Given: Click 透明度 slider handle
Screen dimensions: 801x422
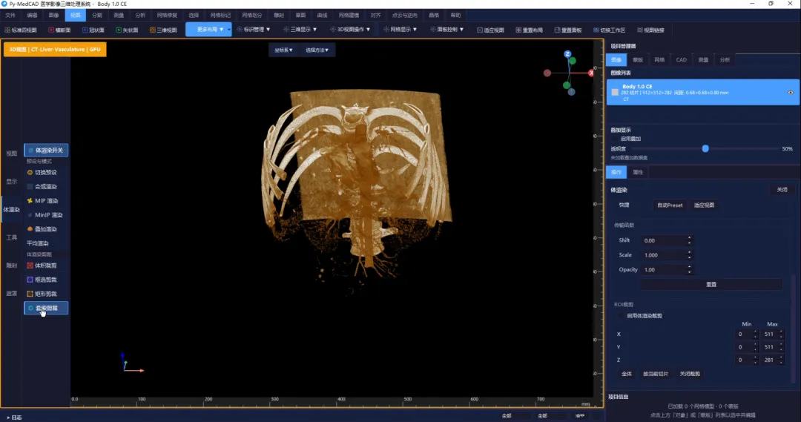Looking at the screenshot, I should (705, 148).
